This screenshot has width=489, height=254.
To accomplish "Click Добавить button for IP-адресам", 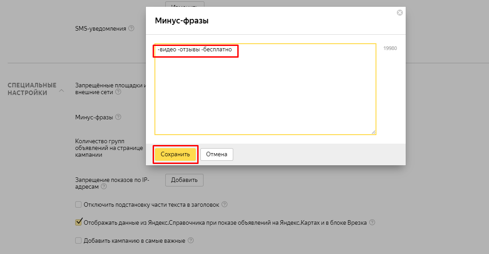I will [x=184, y=180].
